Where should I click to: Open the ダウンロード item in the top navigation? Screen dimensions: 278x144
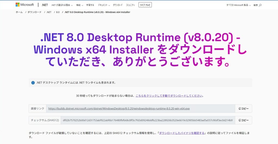pos(118,5)
